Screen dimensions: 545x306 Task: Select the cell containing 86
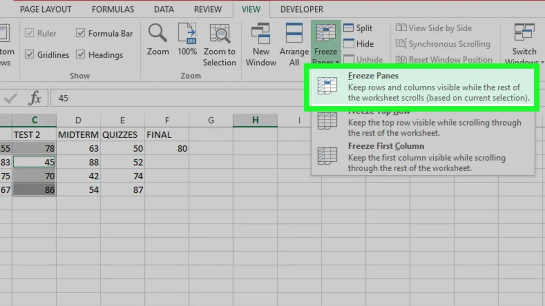coord(35,190)
